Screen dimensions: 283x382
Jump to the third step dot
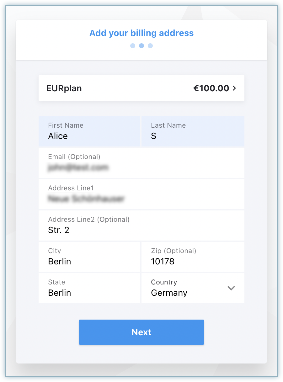click(x=150, y=46)
